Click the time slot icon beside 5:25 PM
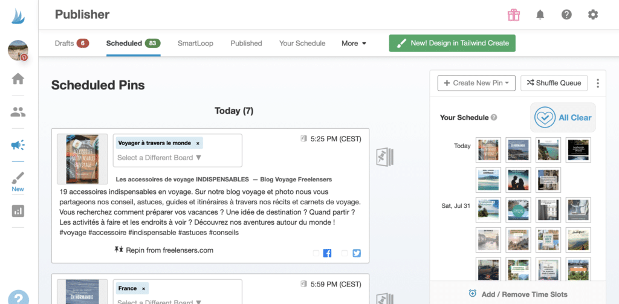619x304 pixels. pyautogui.click(x=303, y=139)
